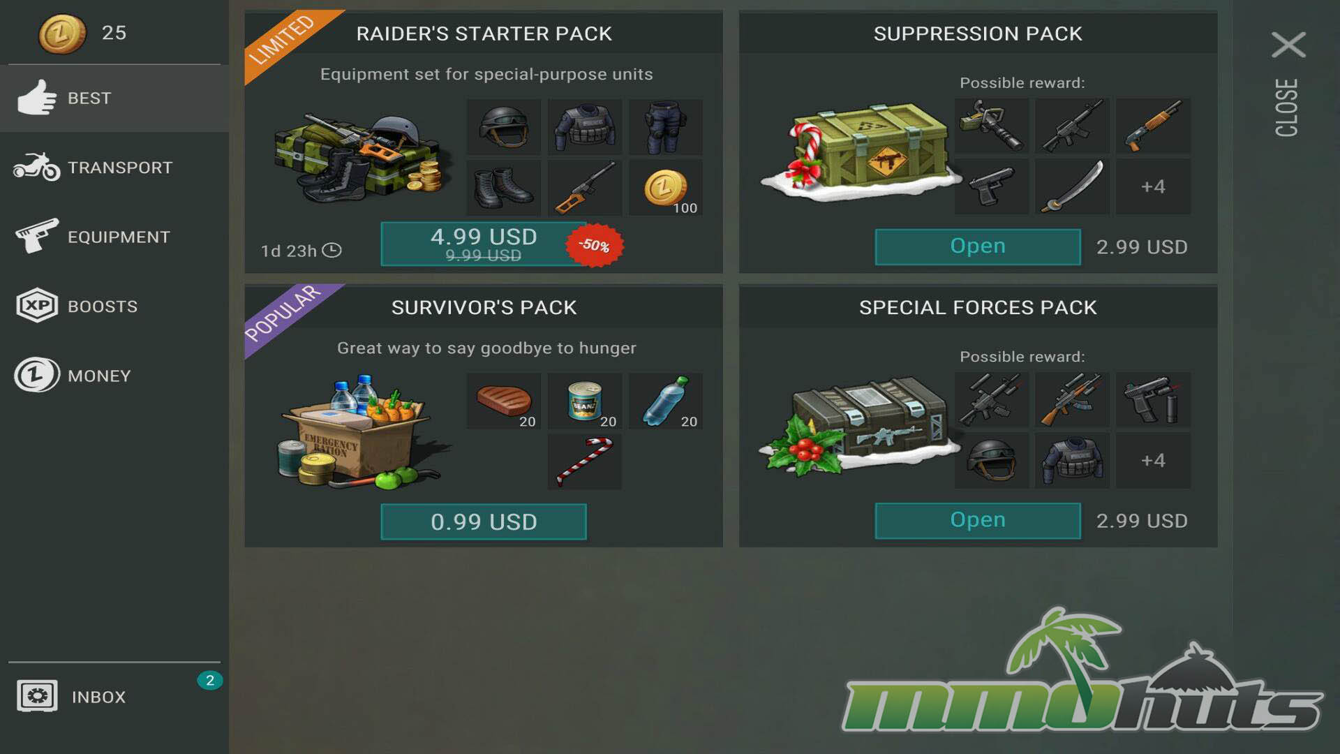Viewport: 1340px width, 754px height.
Task: Open the Transport shop category
Action: click(114, 168)
